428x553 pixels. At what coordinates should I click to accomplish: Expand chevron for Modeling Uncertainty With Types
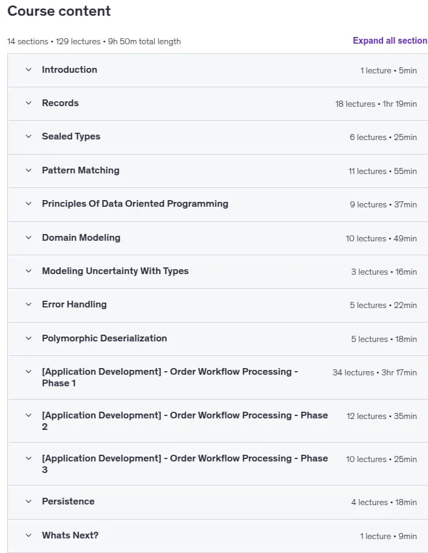[29, 271]
